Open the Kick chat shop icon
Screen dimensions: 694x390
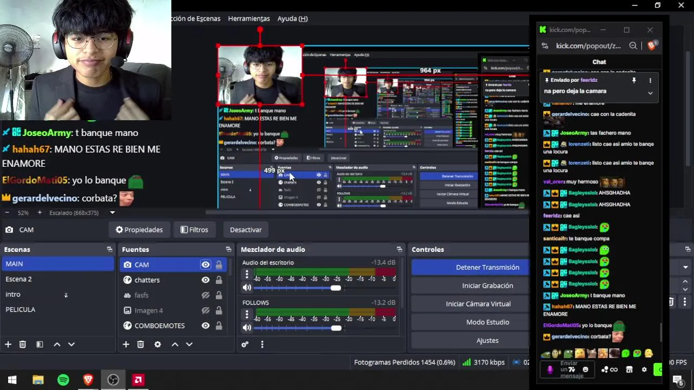tap(629, 369)
